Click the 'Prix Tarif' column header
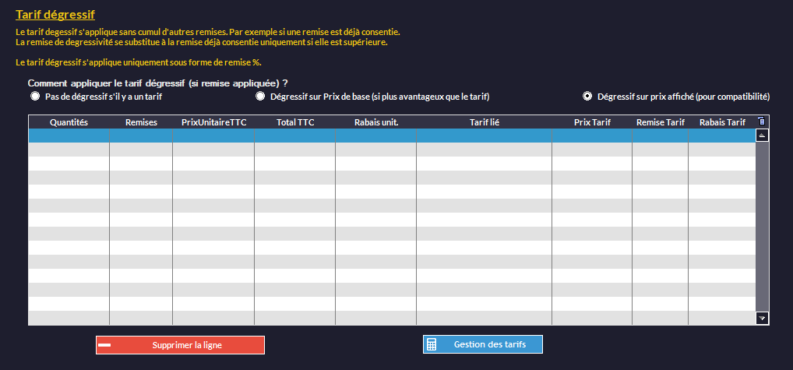Screen dimensions: 793x370 pos(592,122)
